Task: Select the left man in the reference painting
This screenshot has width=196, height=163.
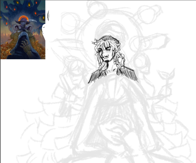Action: click(x=16, y=28)
